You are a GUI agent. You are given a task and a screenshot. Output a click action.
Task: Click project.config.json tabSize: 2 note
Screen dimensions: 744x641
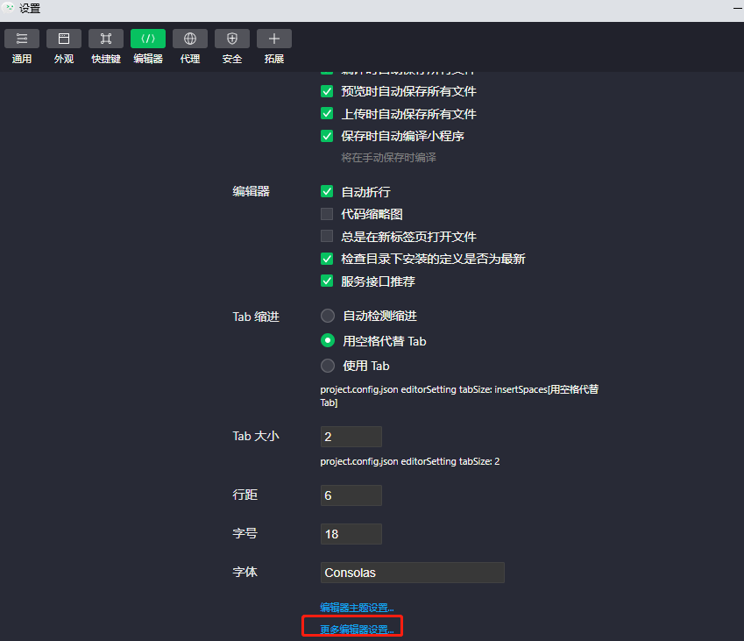(x=410, y=461)
